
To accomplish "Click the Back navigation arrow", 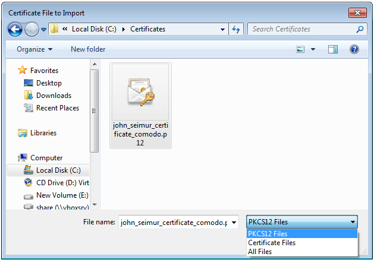I will coord(15,29).
